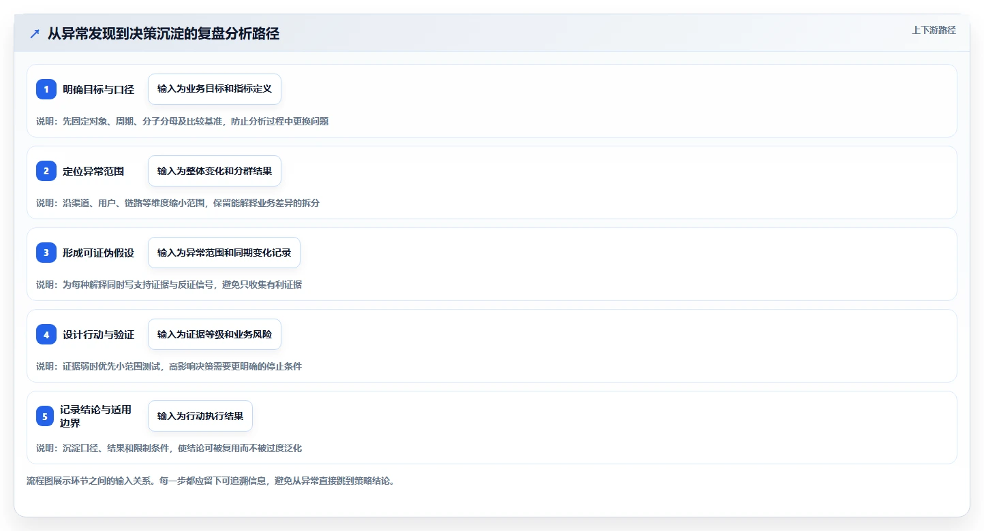Click the step title 定位异常范围
This screenshot has height=531, width=984.
pyautogui.click(x=93, y=171)
